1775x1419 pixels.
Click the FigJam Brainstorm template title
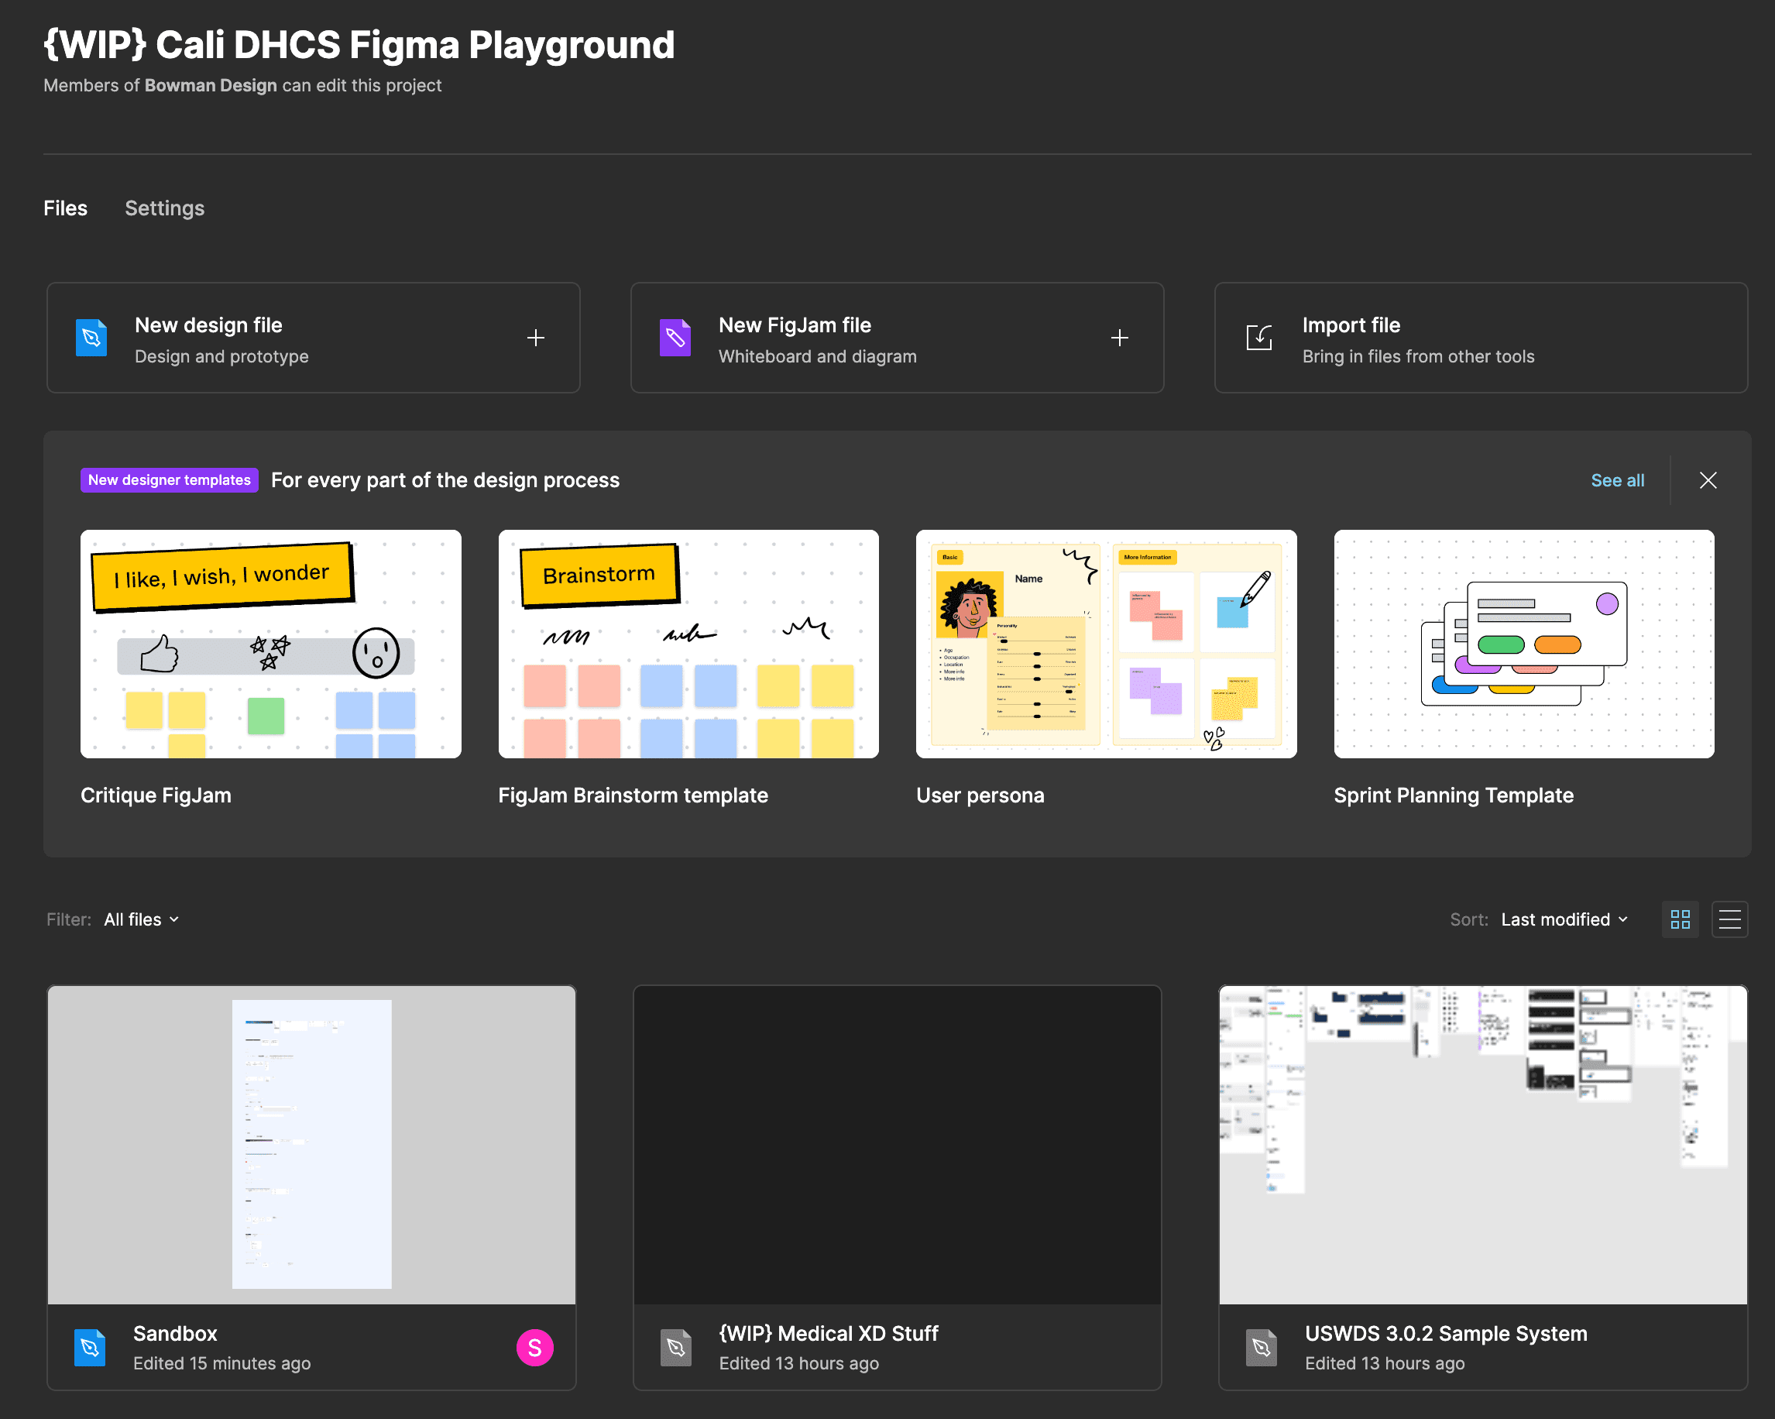[633, 795]
